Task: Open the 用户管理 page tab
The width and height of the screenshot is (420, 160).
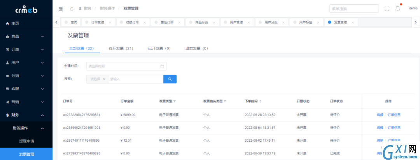Action: coord(236,23)
